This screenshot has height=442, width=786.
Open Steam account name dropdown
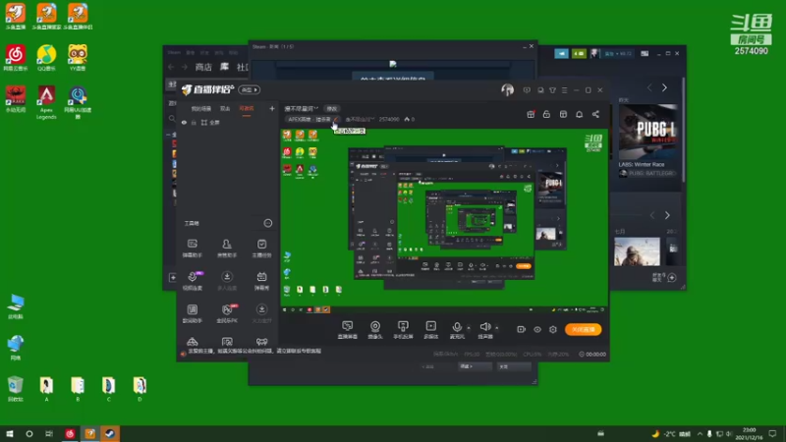pyautogui.click(x=618, y=53)
